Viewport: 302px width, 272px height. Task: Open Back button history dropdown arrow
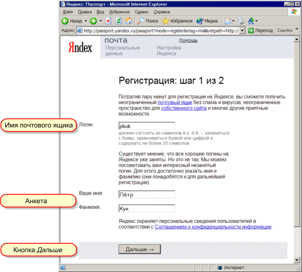click(x=86, y=21)
